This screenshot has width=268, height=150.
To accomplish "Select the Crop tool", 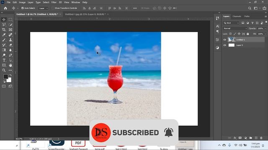I will 4,30.
